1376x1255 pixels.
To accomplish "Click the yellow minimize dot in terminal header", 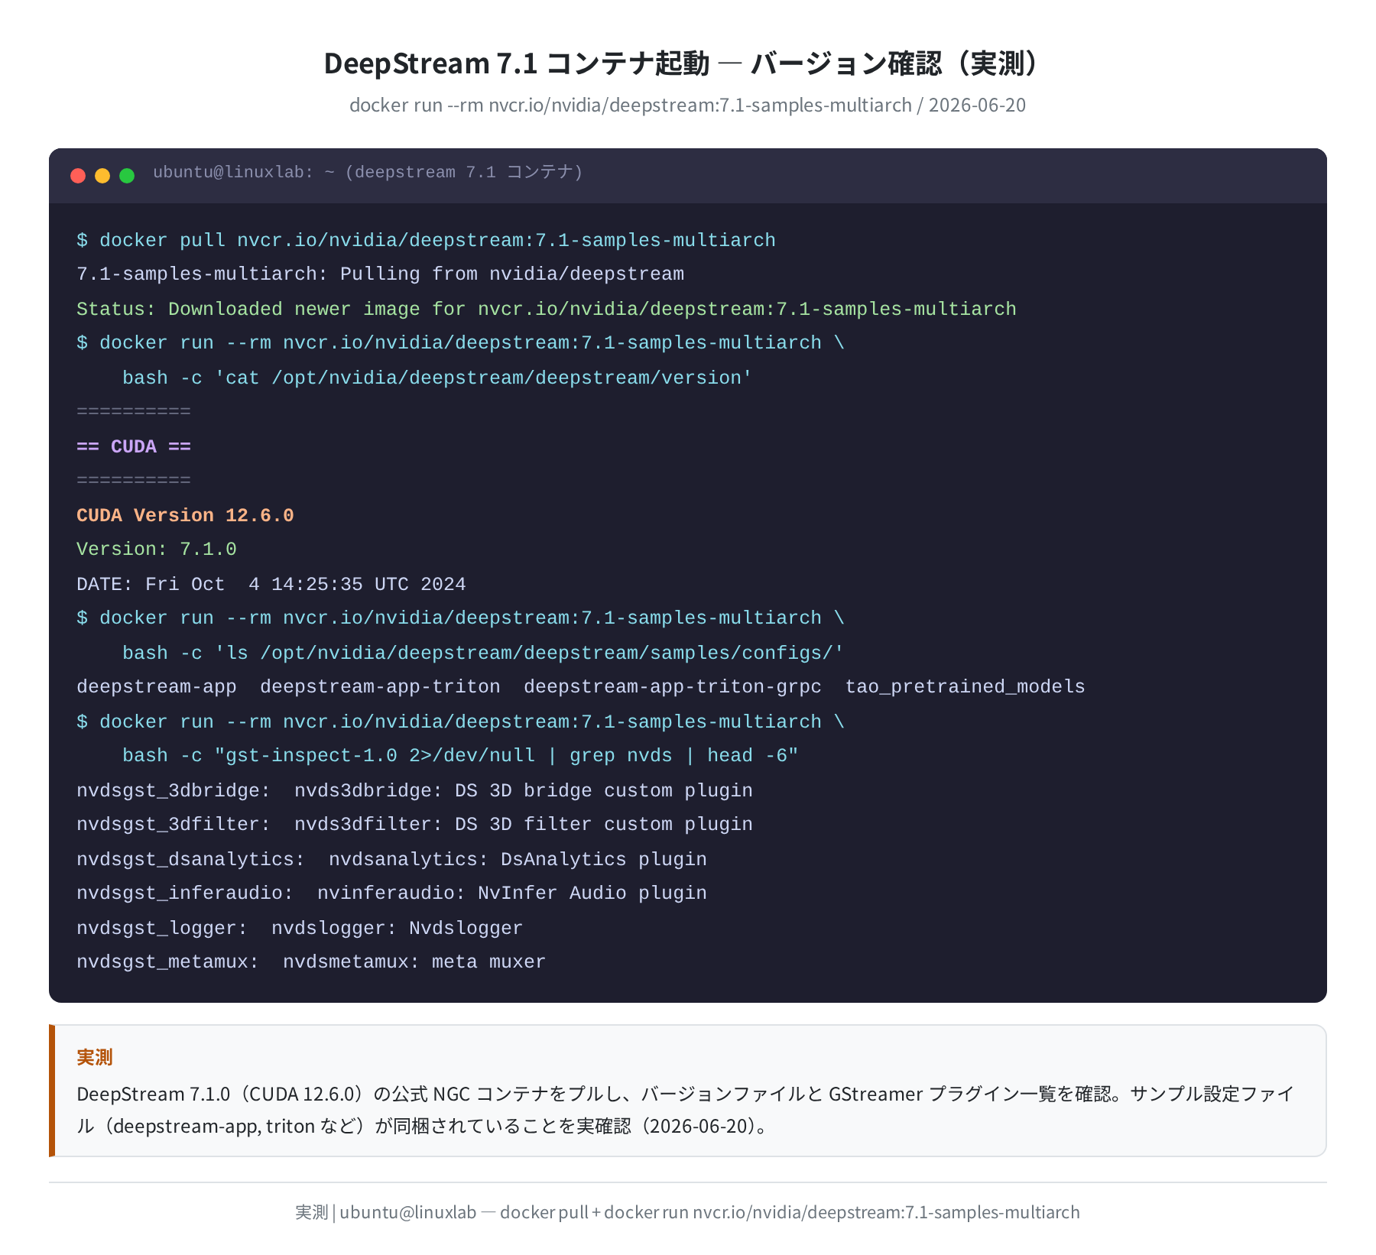I will point(102,176).
